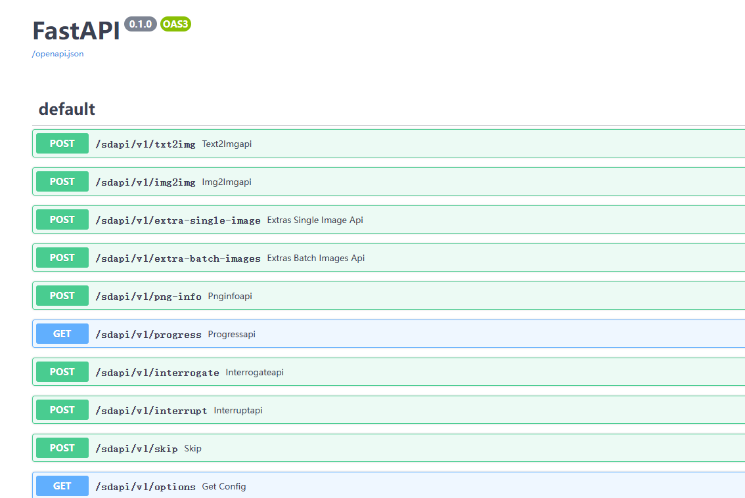745x498 pixels.
Task: Click POST badge for extra-single-image
Action: [x=62, y=219]
